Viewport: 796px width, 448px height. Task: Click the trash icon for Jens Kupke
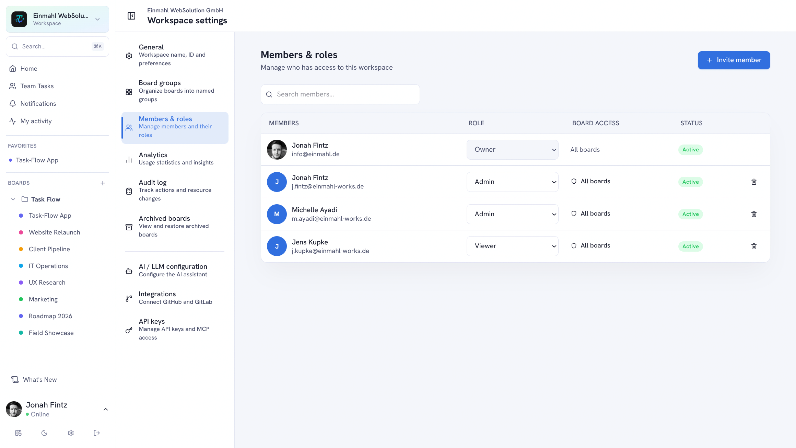coord(754,246)
